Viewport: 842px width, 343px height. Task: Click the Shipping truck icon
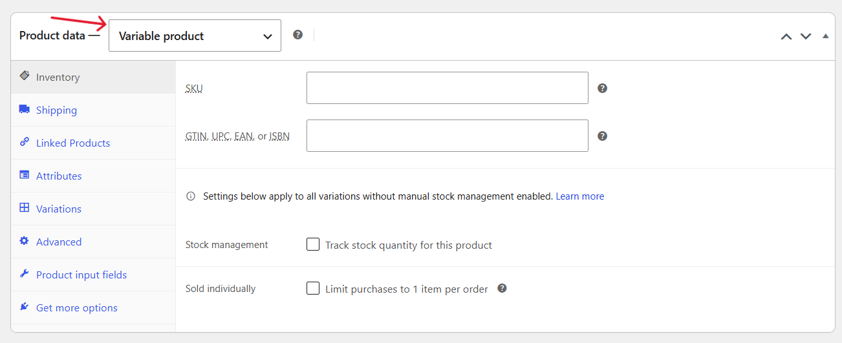(x=25, y=109)
